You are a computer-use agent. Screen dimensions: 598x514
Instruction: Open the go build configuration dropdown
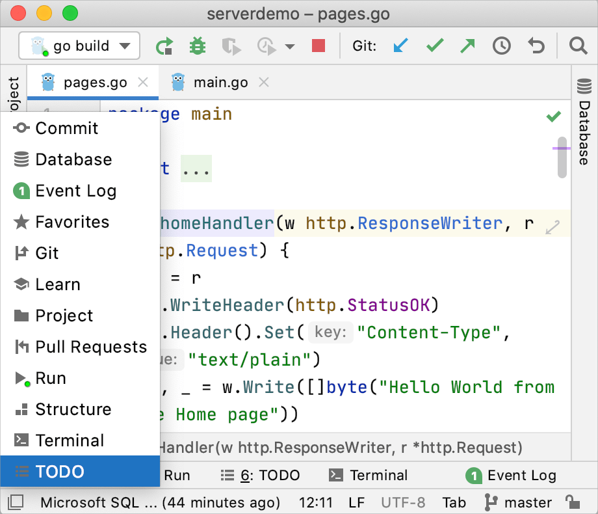79,46
